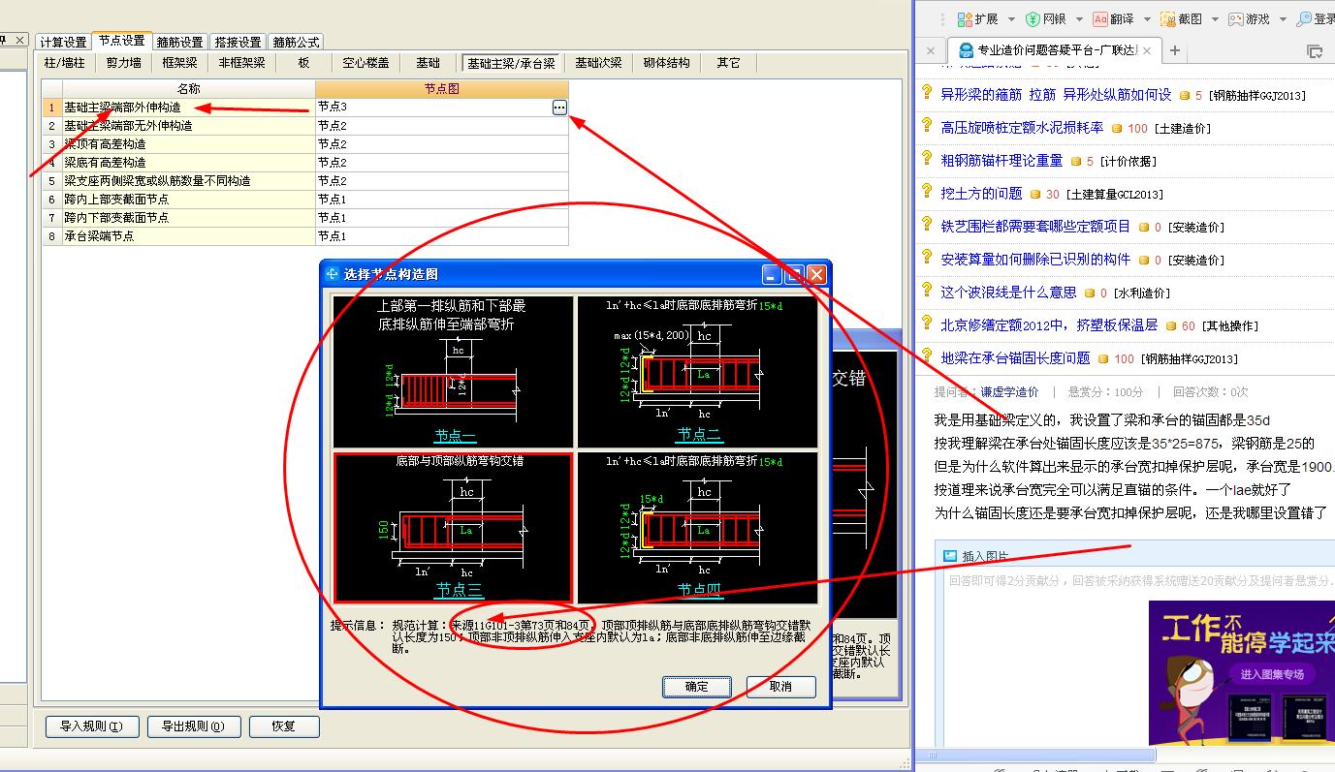Choose the 节点三 diagram thumbnail

click(453, 528)
